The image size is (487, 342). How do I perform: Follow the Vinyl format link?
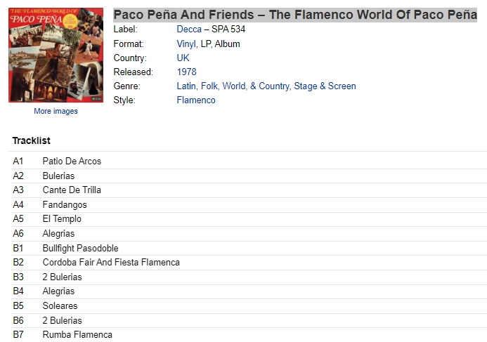[186, 44]
